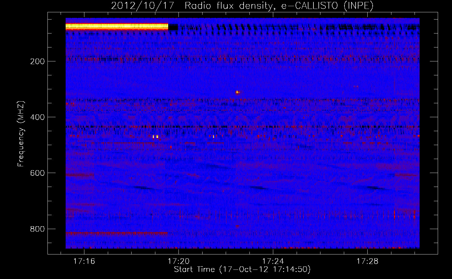This screenshot has width=452, height=279.
Task: Click the 400 frequency tick label
Action: click(x=37, y=117)
